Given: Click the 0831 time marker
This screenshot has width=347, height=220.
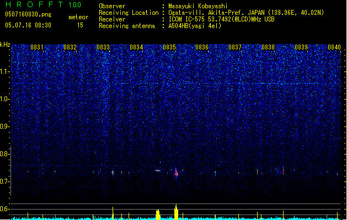Looking at the screenshot, I should [x=37, y=47].
